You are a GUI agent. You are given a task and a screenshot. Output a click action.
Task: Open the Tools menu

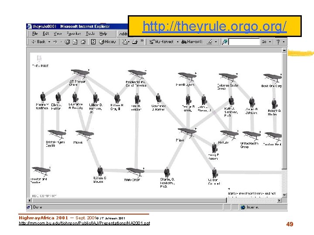click(x=90, y=34)
